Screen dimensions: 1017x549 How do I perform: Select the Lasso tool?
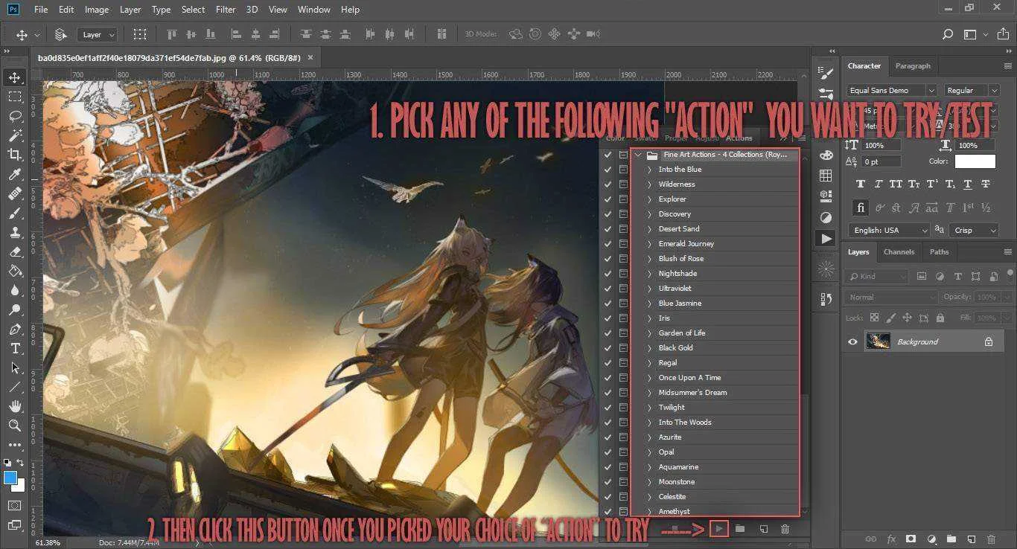[14, 116]
